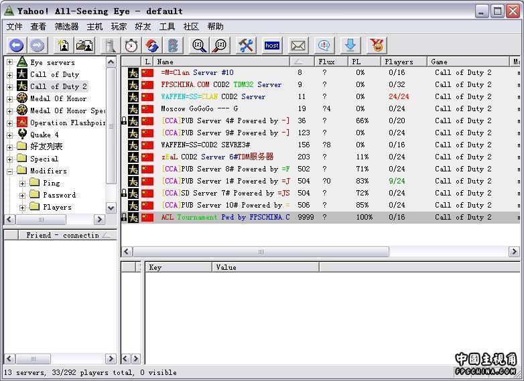The image size is (524, 381).
Task: Select the Call of Duty tree item
Action: [54, 74]
